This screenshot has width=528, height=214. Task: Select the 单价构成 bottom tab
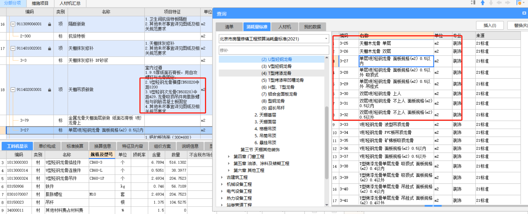pos(47,146)
